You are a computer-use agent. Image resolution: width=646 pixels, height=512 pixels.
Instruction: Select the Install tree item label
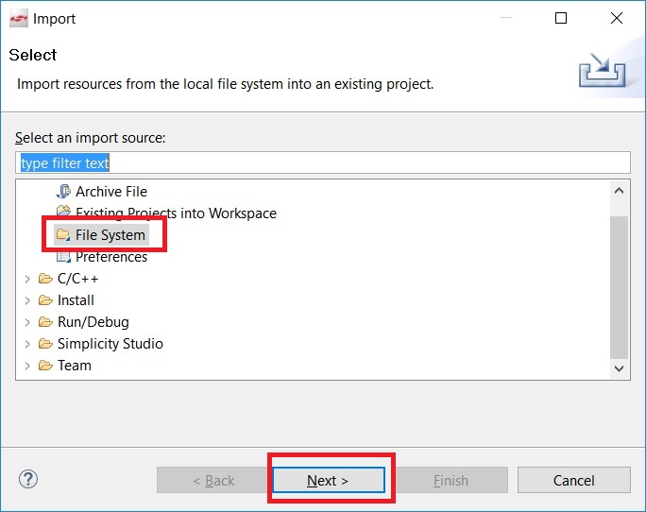point(76,300)
